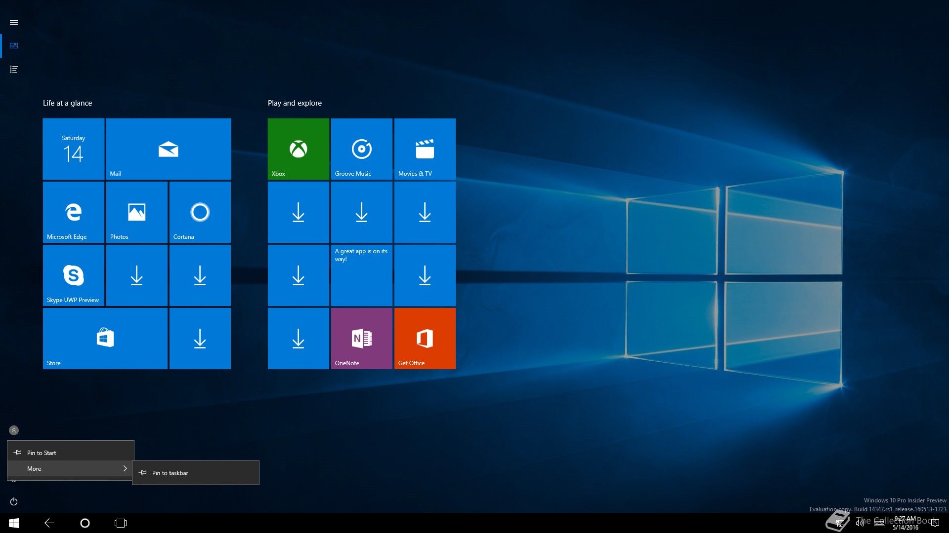Open Cortana circle on the taskbar
The width and height of the screenshot is (949, 533).
click(85, 523)
